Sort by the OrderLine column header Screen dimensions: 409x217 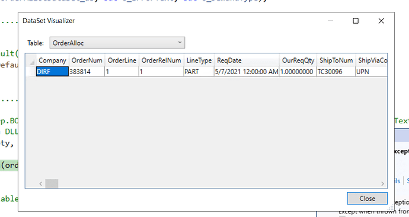(x=122, y=60)
